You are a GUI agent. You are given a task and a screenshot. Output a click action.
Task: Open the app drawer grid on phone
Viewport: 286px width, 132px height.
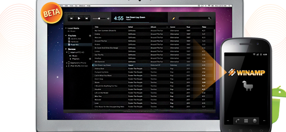(x=246, y=121)
